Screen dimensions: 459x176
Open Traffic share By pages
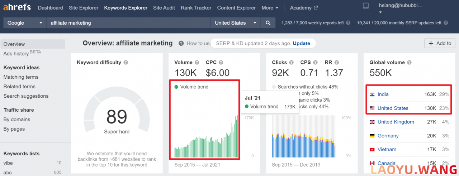14,129
